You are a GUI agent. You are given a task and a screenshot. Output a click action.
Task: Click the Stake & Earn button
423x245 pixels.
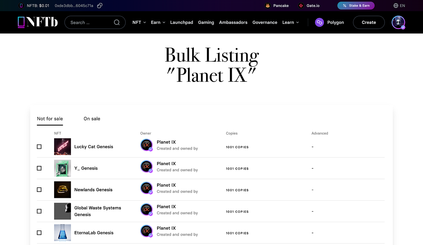[x=356, y=5]
